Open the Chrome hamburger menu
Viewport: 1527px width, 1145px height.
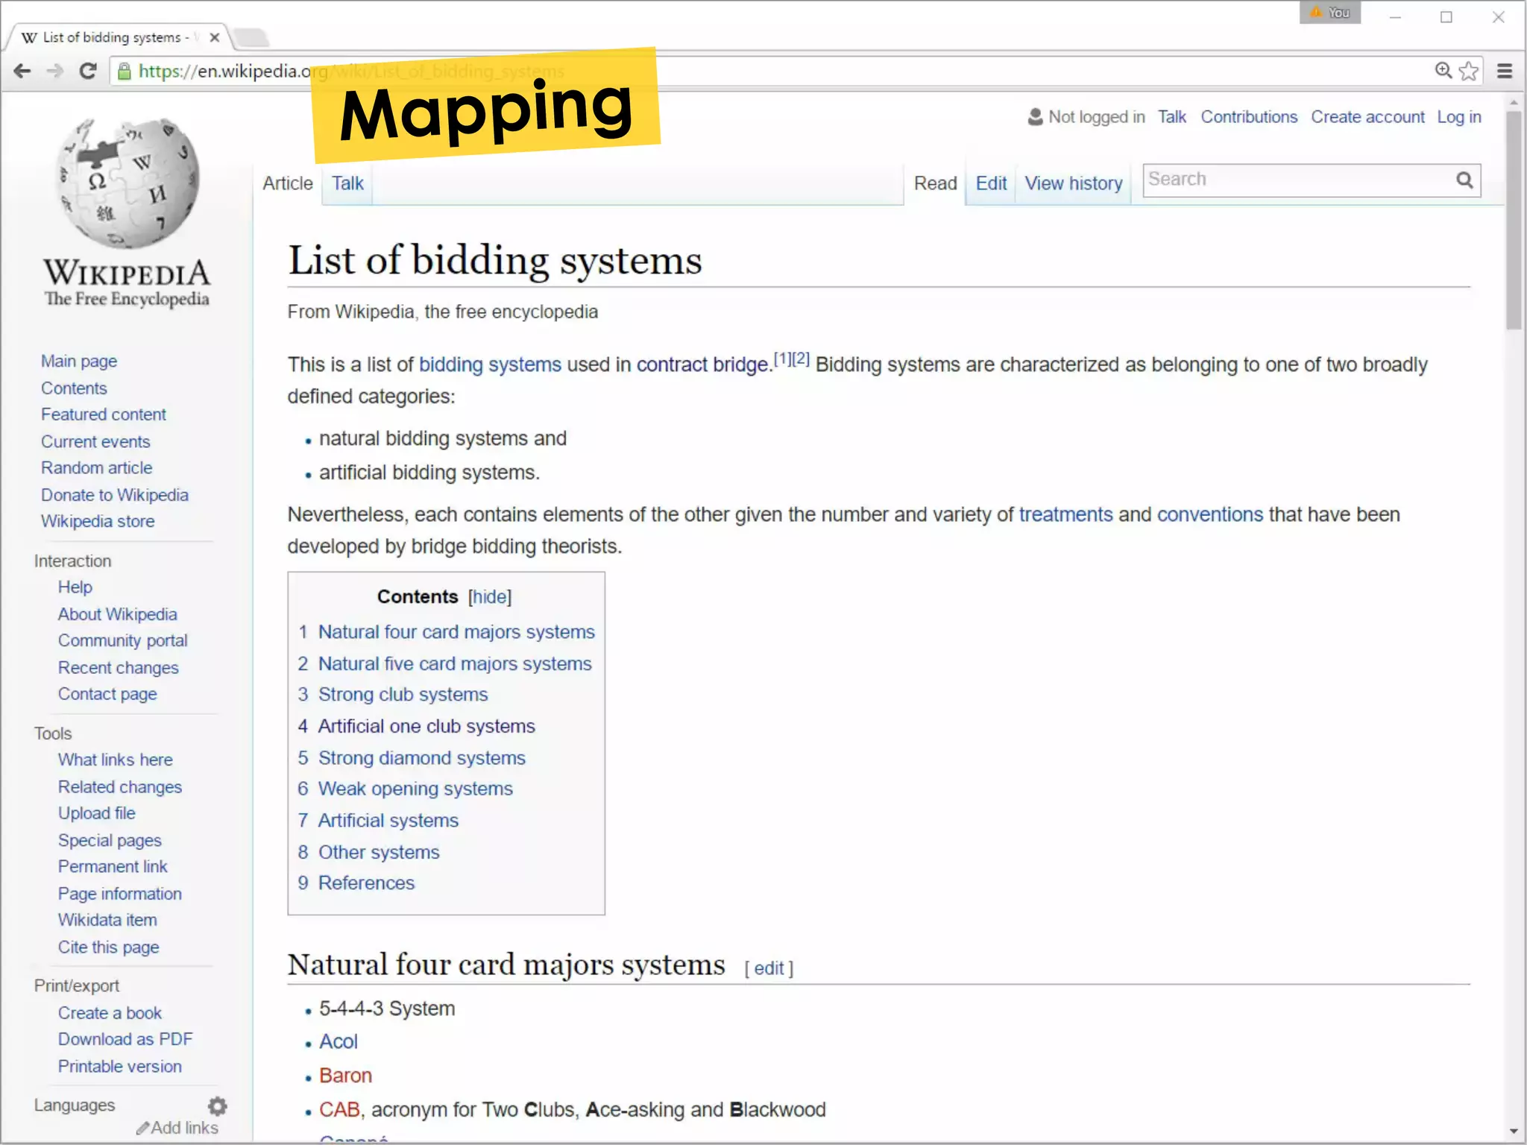1505,71
